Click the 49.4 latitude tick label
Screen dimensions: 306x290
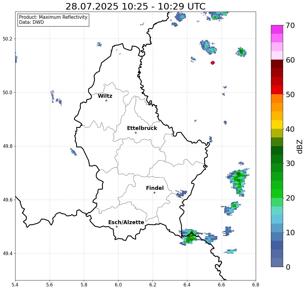point(7,254)
